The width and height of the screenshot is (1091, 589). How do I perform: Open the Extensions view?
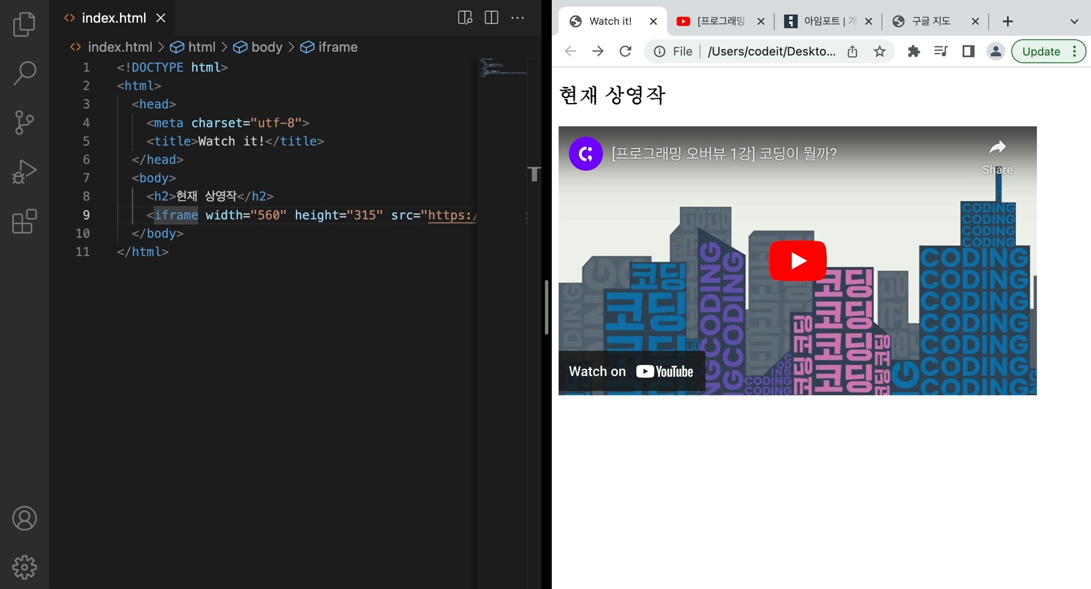click(x=24, y=221)
